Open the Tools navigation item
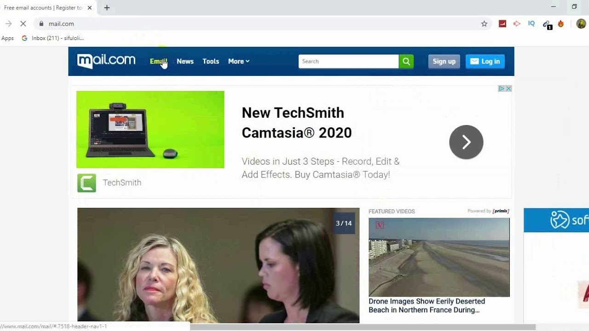589x331 pixels. 211,61
